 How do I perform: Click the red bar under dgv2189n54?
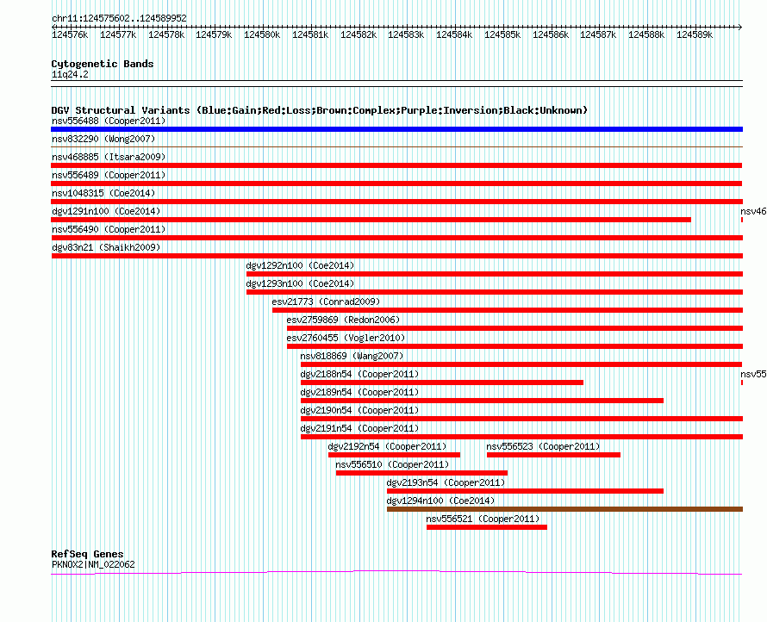[483, 401]
